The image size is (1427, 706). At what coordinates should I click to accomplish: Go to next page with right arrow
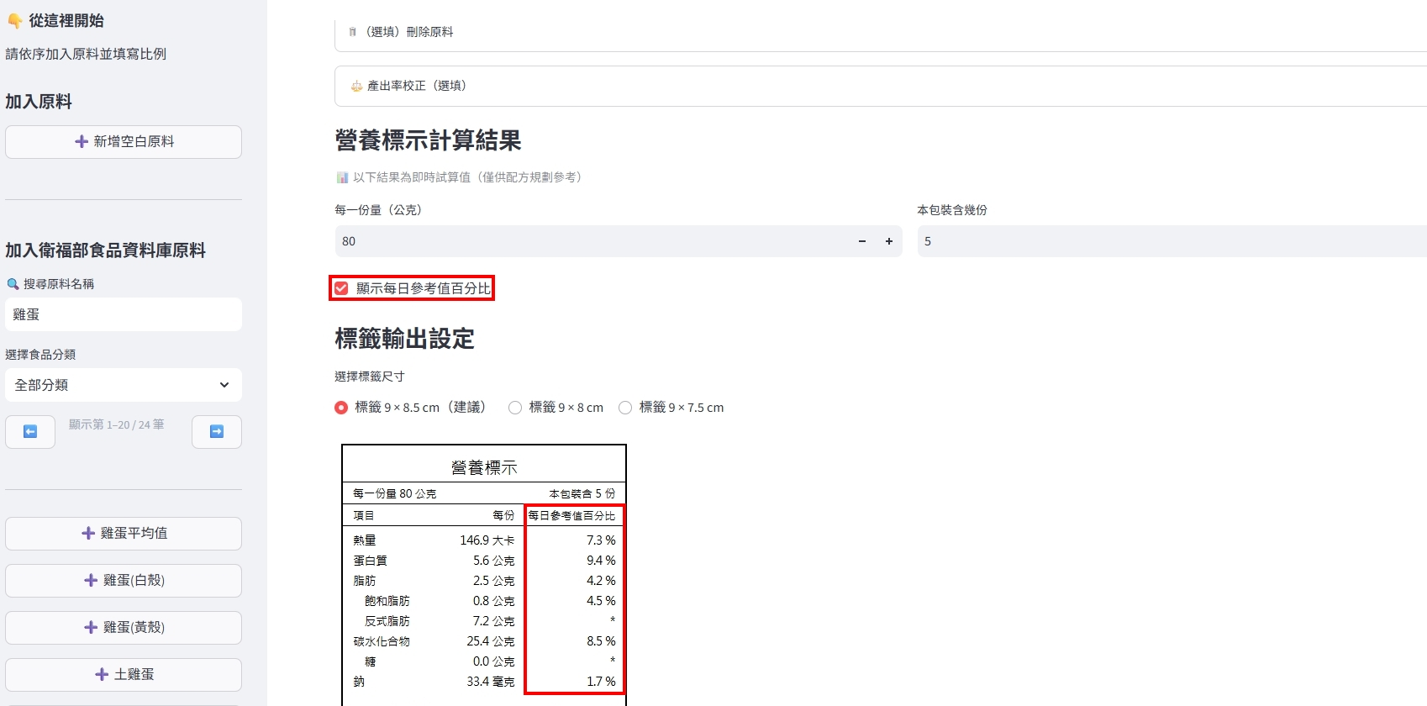217,432
